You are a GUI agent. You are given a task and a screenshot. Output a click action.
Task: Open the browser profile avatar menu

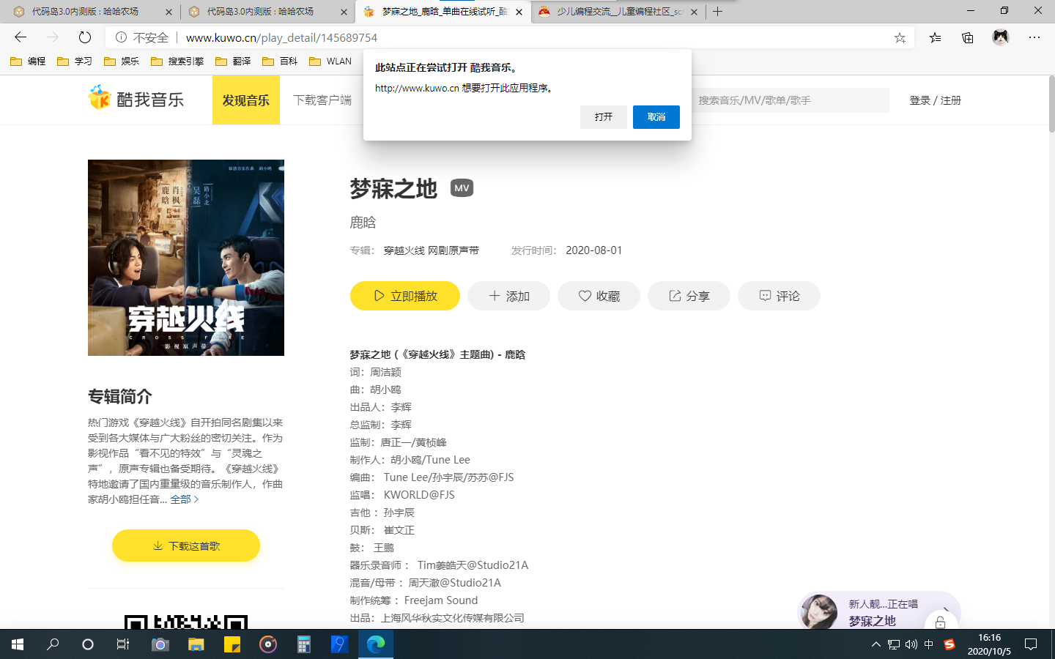(x=1001, y=37)
